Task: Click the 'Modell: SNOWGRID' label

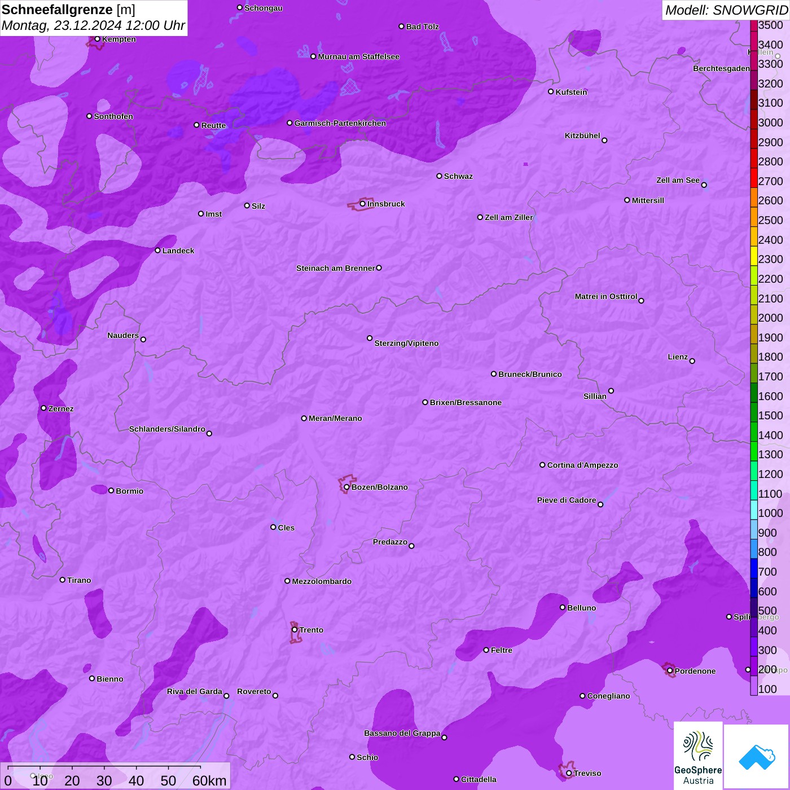Action: pyautogui.click(x=726, y=10)
